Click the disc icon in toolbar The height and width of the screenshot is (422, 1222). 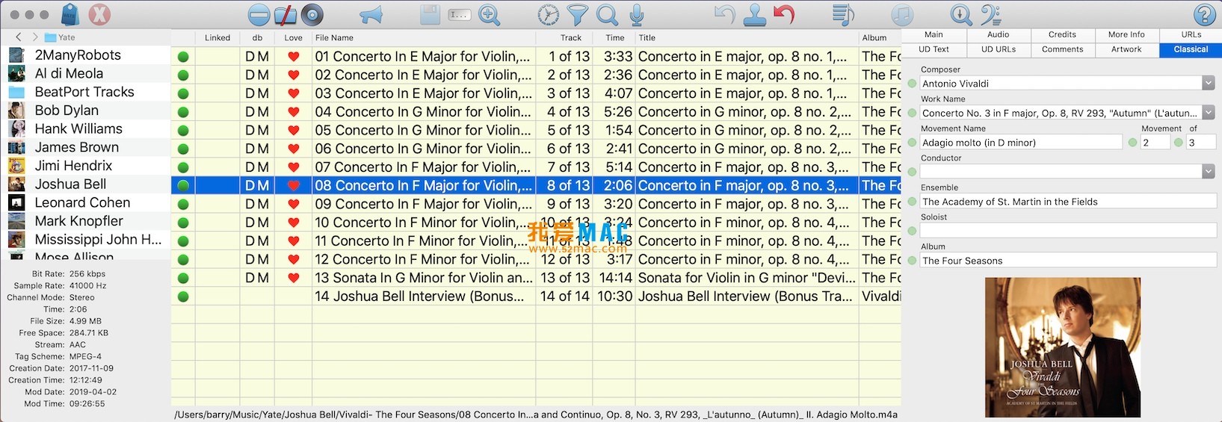(x=312, y=14)
